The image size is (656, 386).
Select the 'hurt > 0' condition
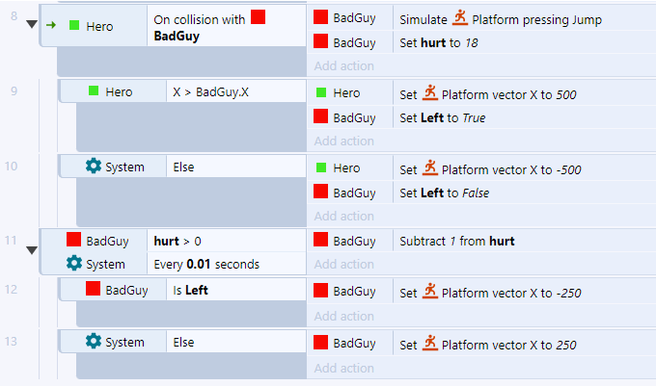click(x=178, y=241)
